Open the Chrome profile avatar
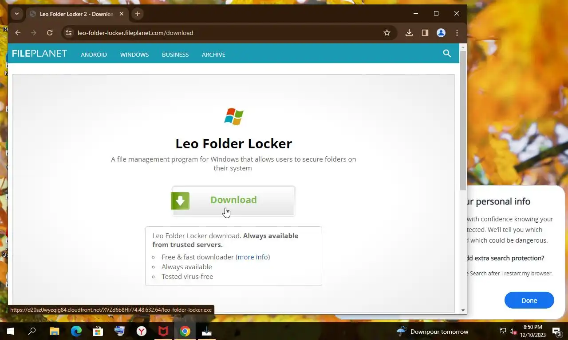Image resolution: width=568 pixels, height=340 pixels. [x=441, y=33]
